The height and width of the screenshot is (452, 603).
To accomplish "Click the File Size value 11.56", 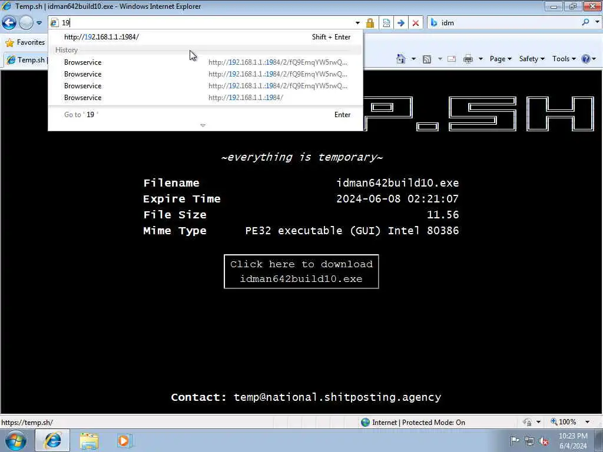I will pyautogui.click(x=443, y=214).
